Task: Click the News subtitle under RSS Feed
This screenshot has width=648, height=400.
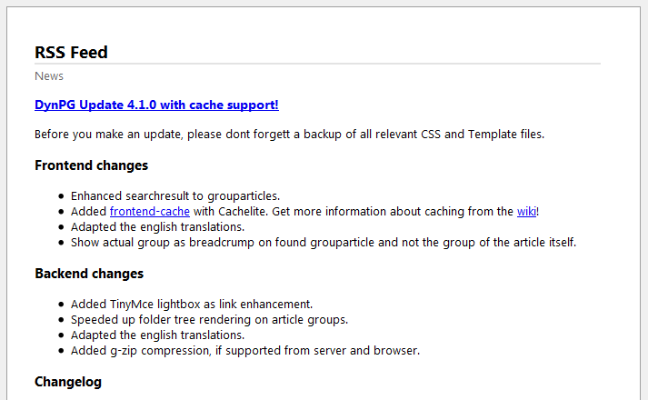Action: point(49,76)
